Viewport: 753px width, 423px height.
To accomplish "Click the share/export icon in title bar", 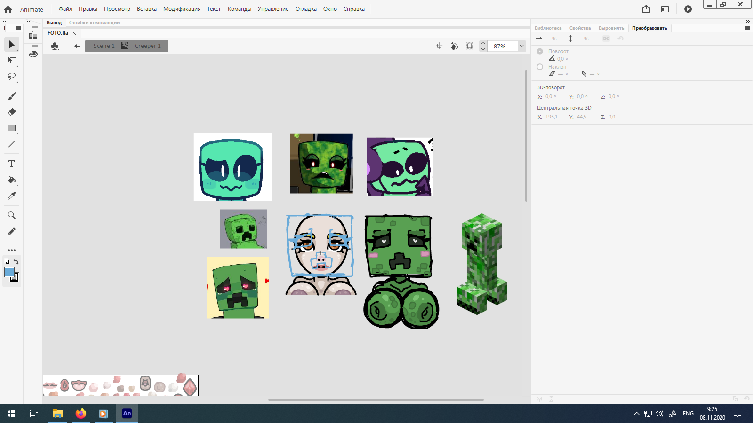I will [646, 9].
